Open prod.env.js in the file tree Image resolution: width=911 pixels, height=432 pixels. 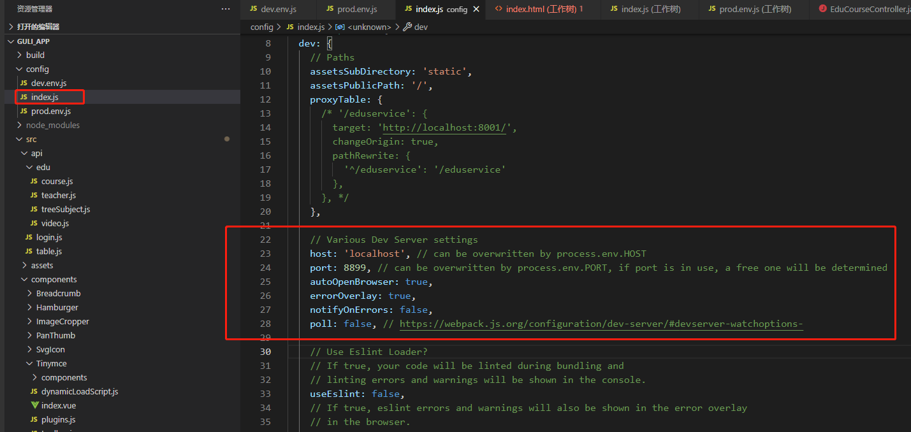point(51,112)
